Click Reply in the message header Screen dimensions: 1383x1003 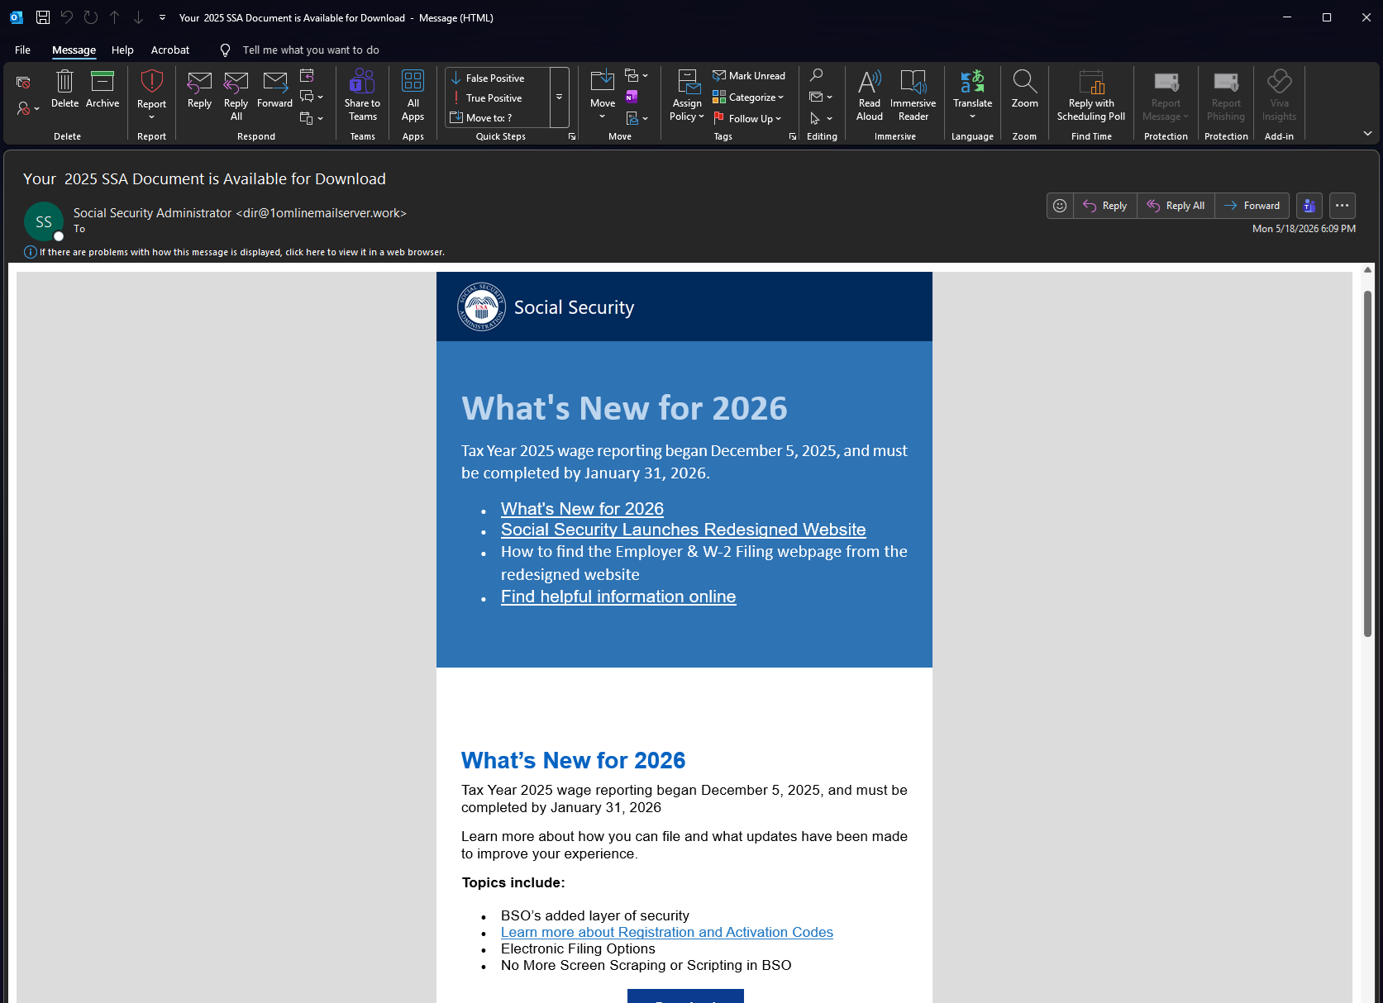pos(1105,206)
